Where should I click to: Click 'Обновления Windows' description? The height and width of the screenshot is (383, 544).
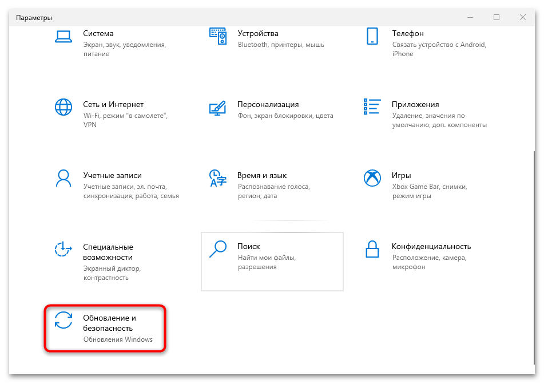click(118, 339)
